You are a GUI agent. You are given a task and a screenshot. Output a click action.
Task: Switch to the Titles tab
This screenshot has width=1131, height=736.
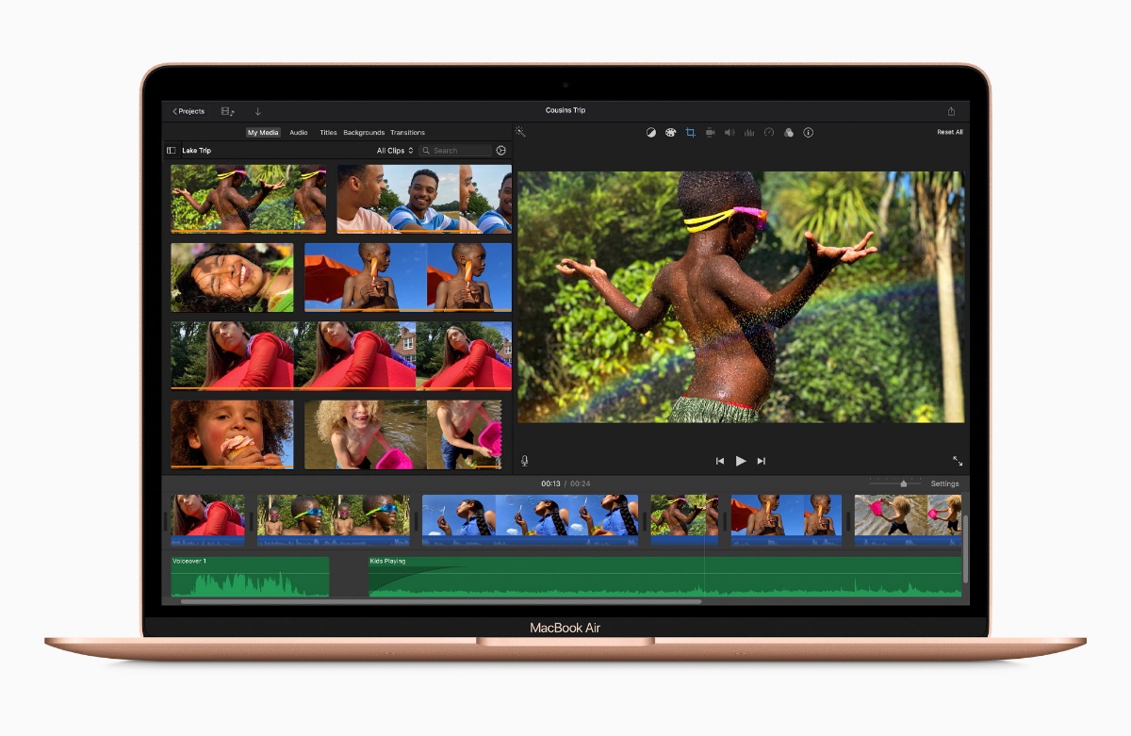328,133
